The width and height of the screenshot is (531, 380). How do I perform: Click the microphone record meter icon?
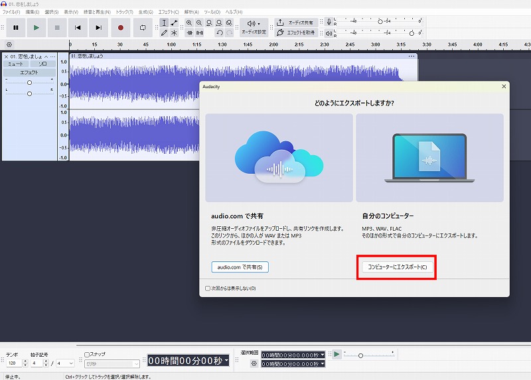click(x=329, y=23)
